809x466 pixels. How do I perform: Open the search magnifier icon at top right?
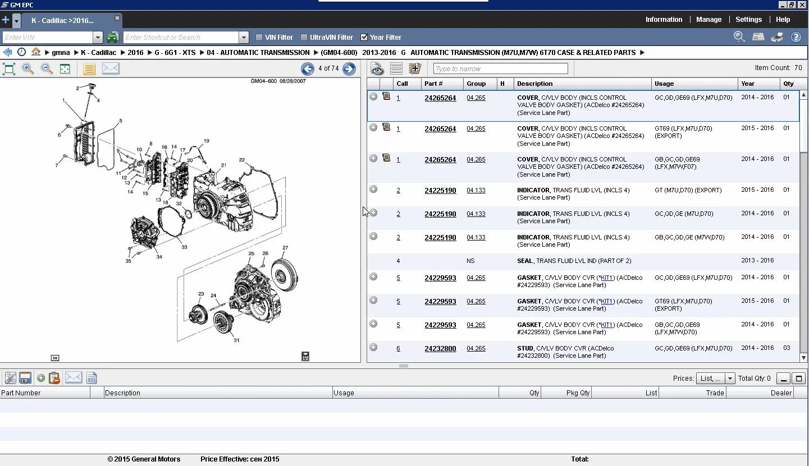(x=740, y=37)
